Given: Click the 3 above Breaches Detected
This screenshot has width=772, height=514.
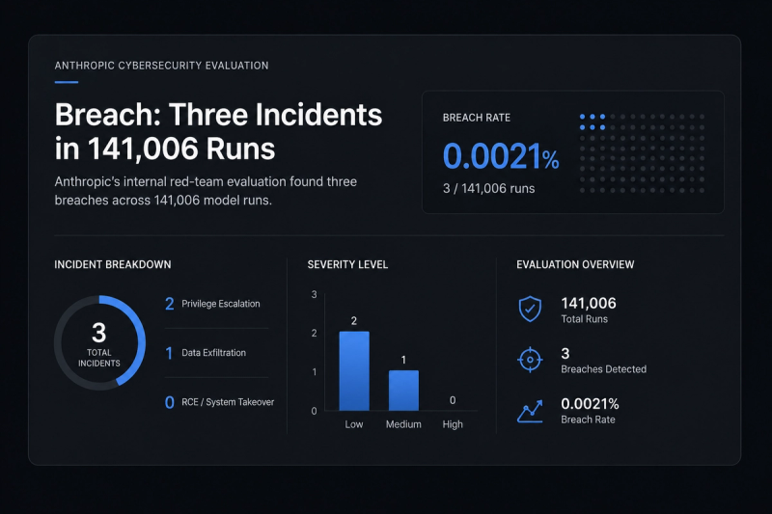Looking at the screenshot, I should (x=565, y=353).
